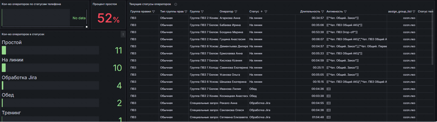Filter the Группа column
This screenshot has width=437, height=122.
[x=202, y=12]
